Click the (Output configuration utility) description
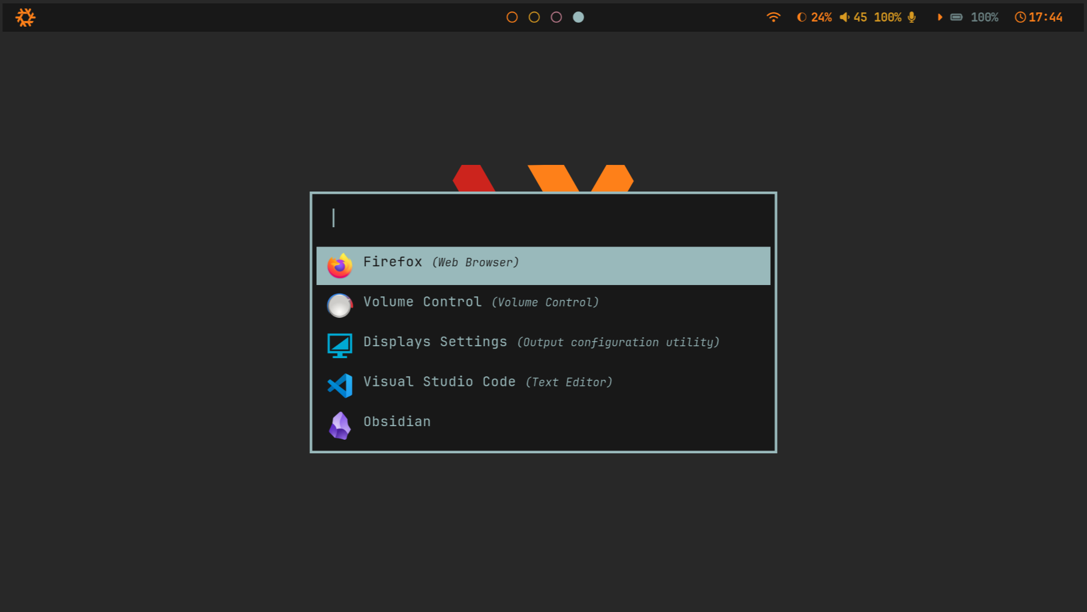Screen dimensions: 1087x612 click(618, 342)
